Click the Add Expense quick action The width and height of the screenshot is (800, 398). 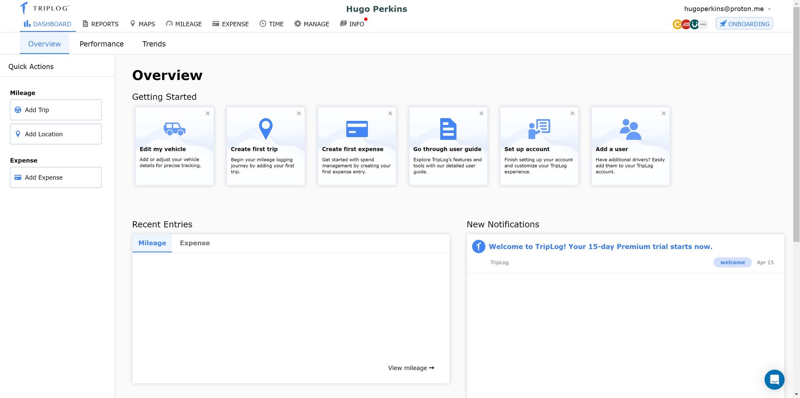56,178
